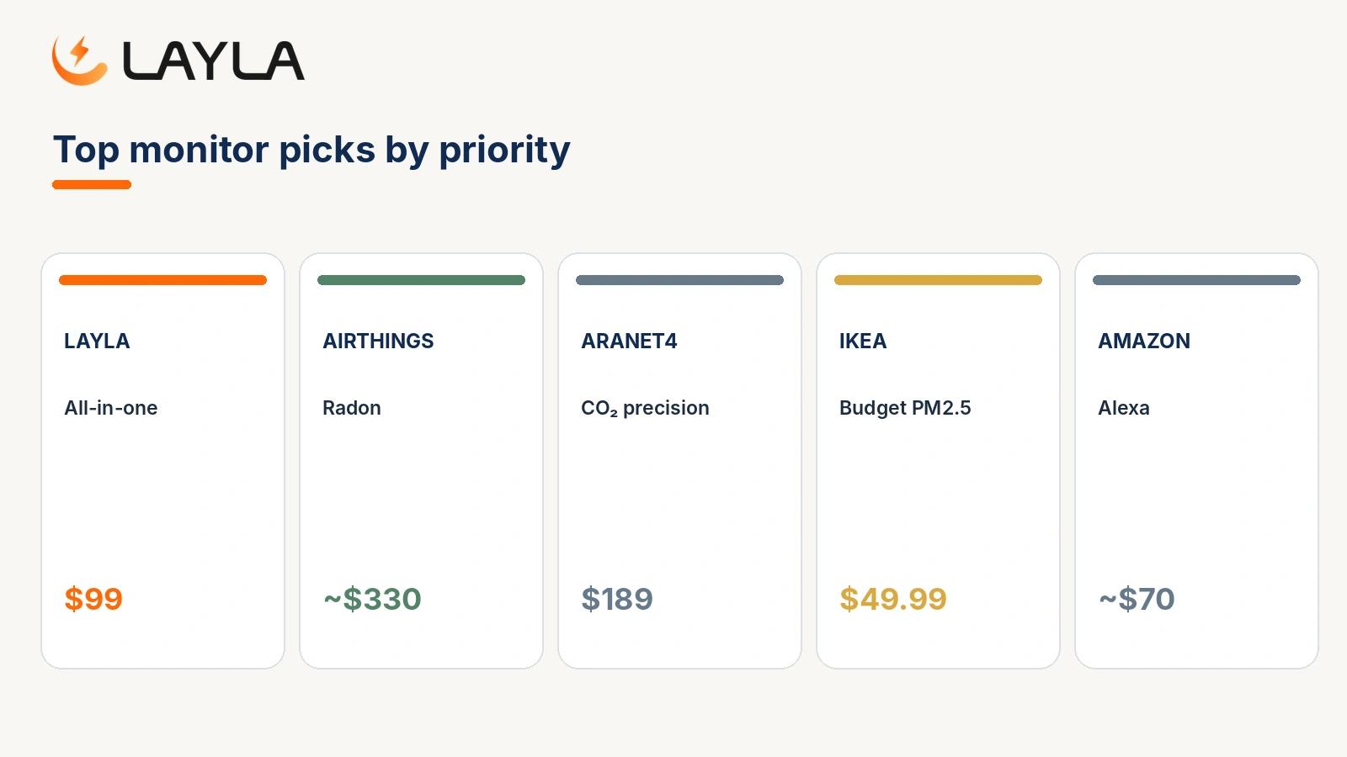Viewport: 1347px width, 757px height.
Task: Choose the AMAZON card title
Action: 1144,341
